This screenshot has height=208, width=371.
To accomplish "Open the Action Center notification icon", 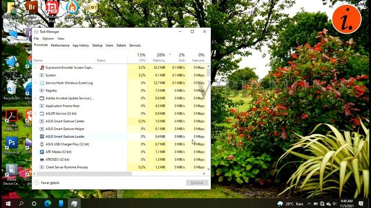I will point(361,203).
